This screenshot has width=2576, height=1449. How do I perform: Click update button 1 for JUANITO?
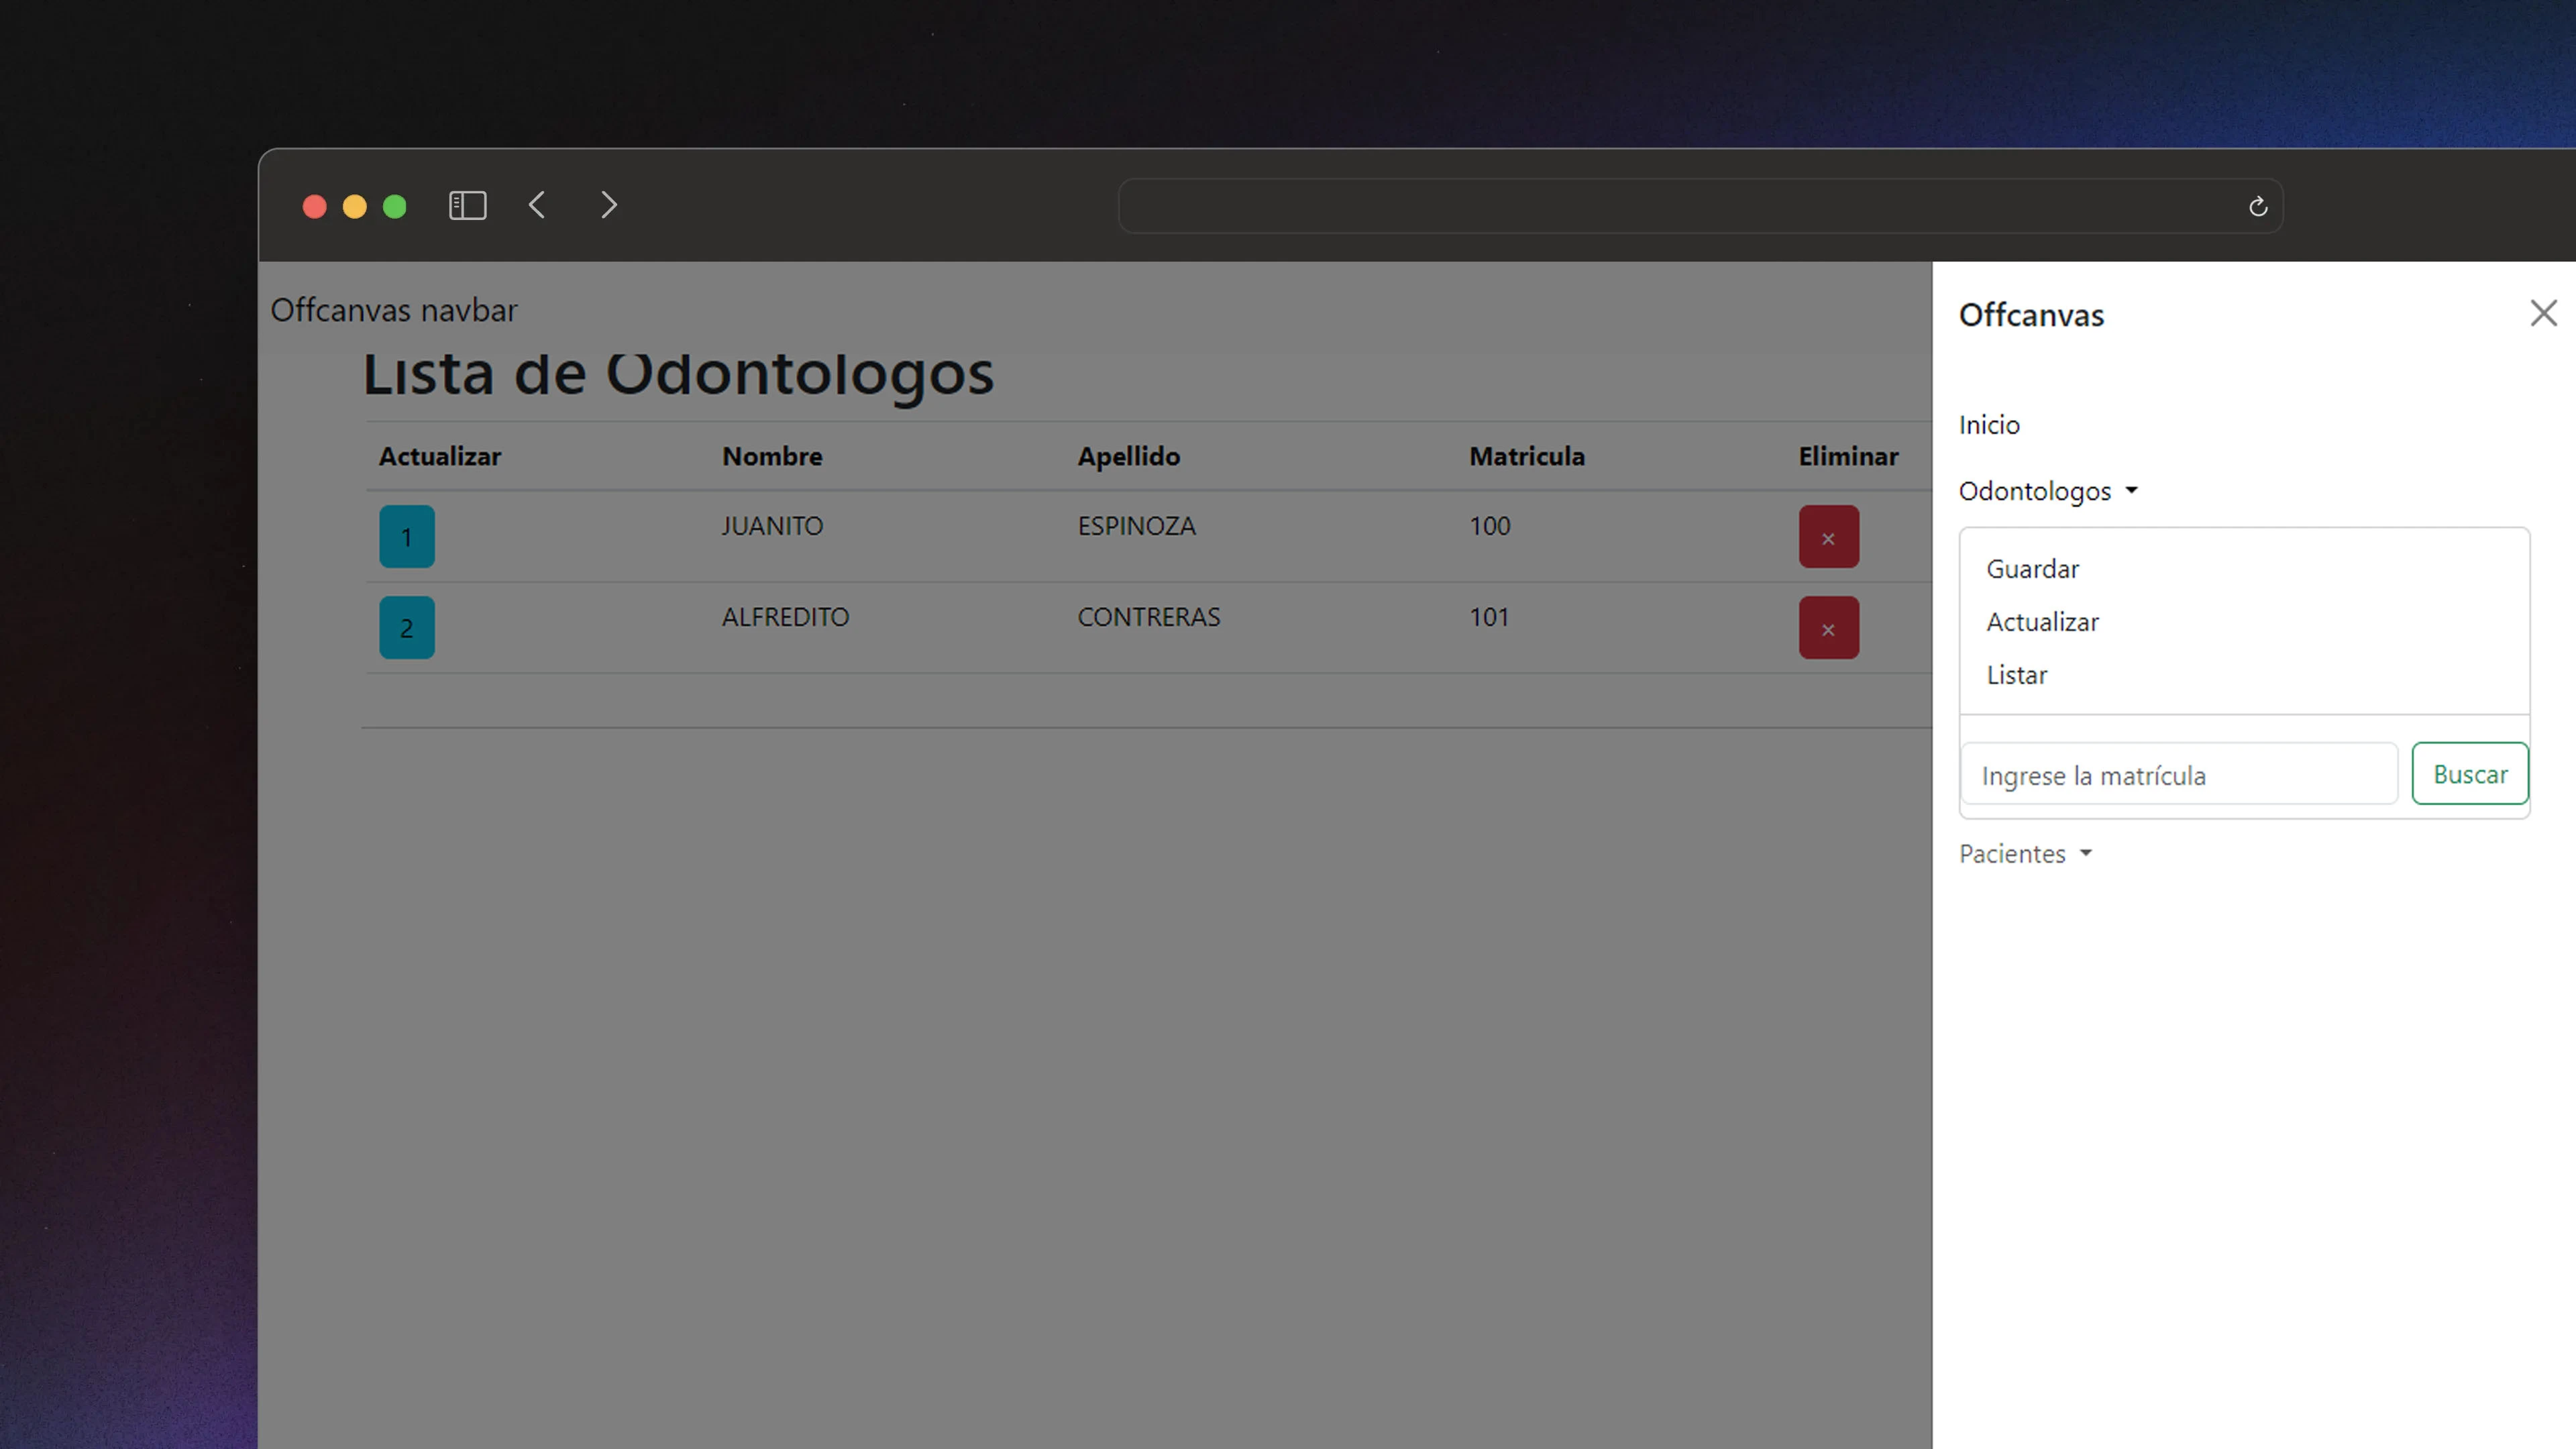tap(406, 537)
